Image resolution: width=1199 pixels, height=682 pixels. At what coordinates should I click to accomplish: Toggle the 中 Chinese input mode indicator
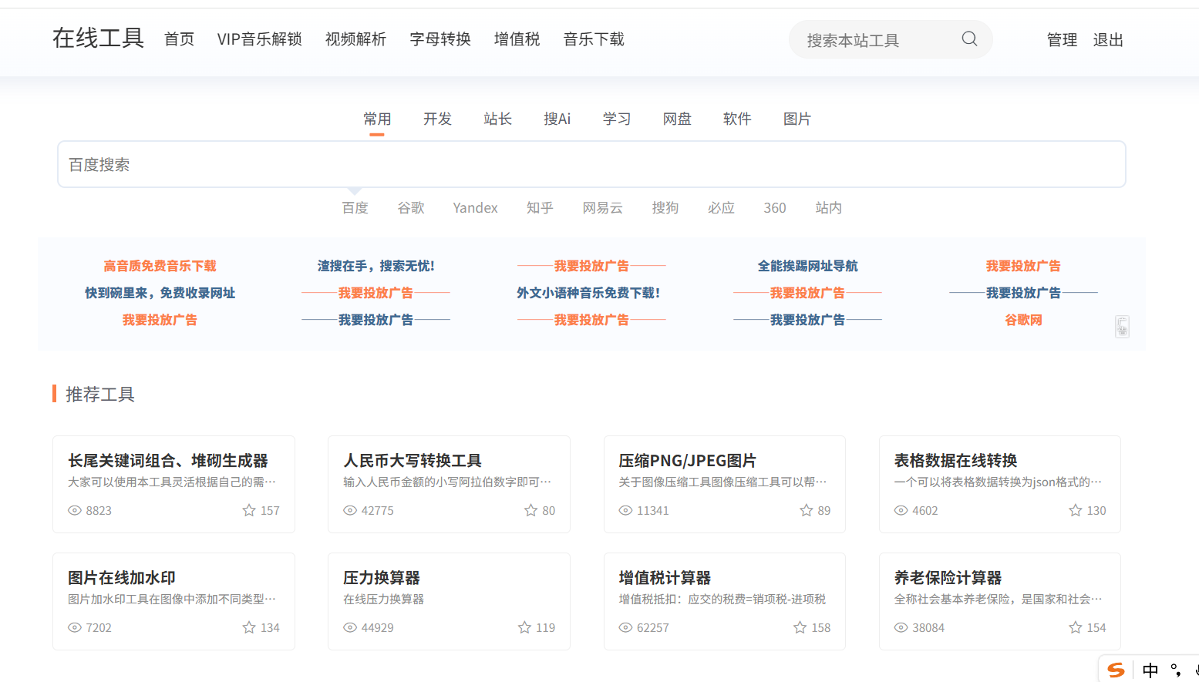click(1150, 670)
